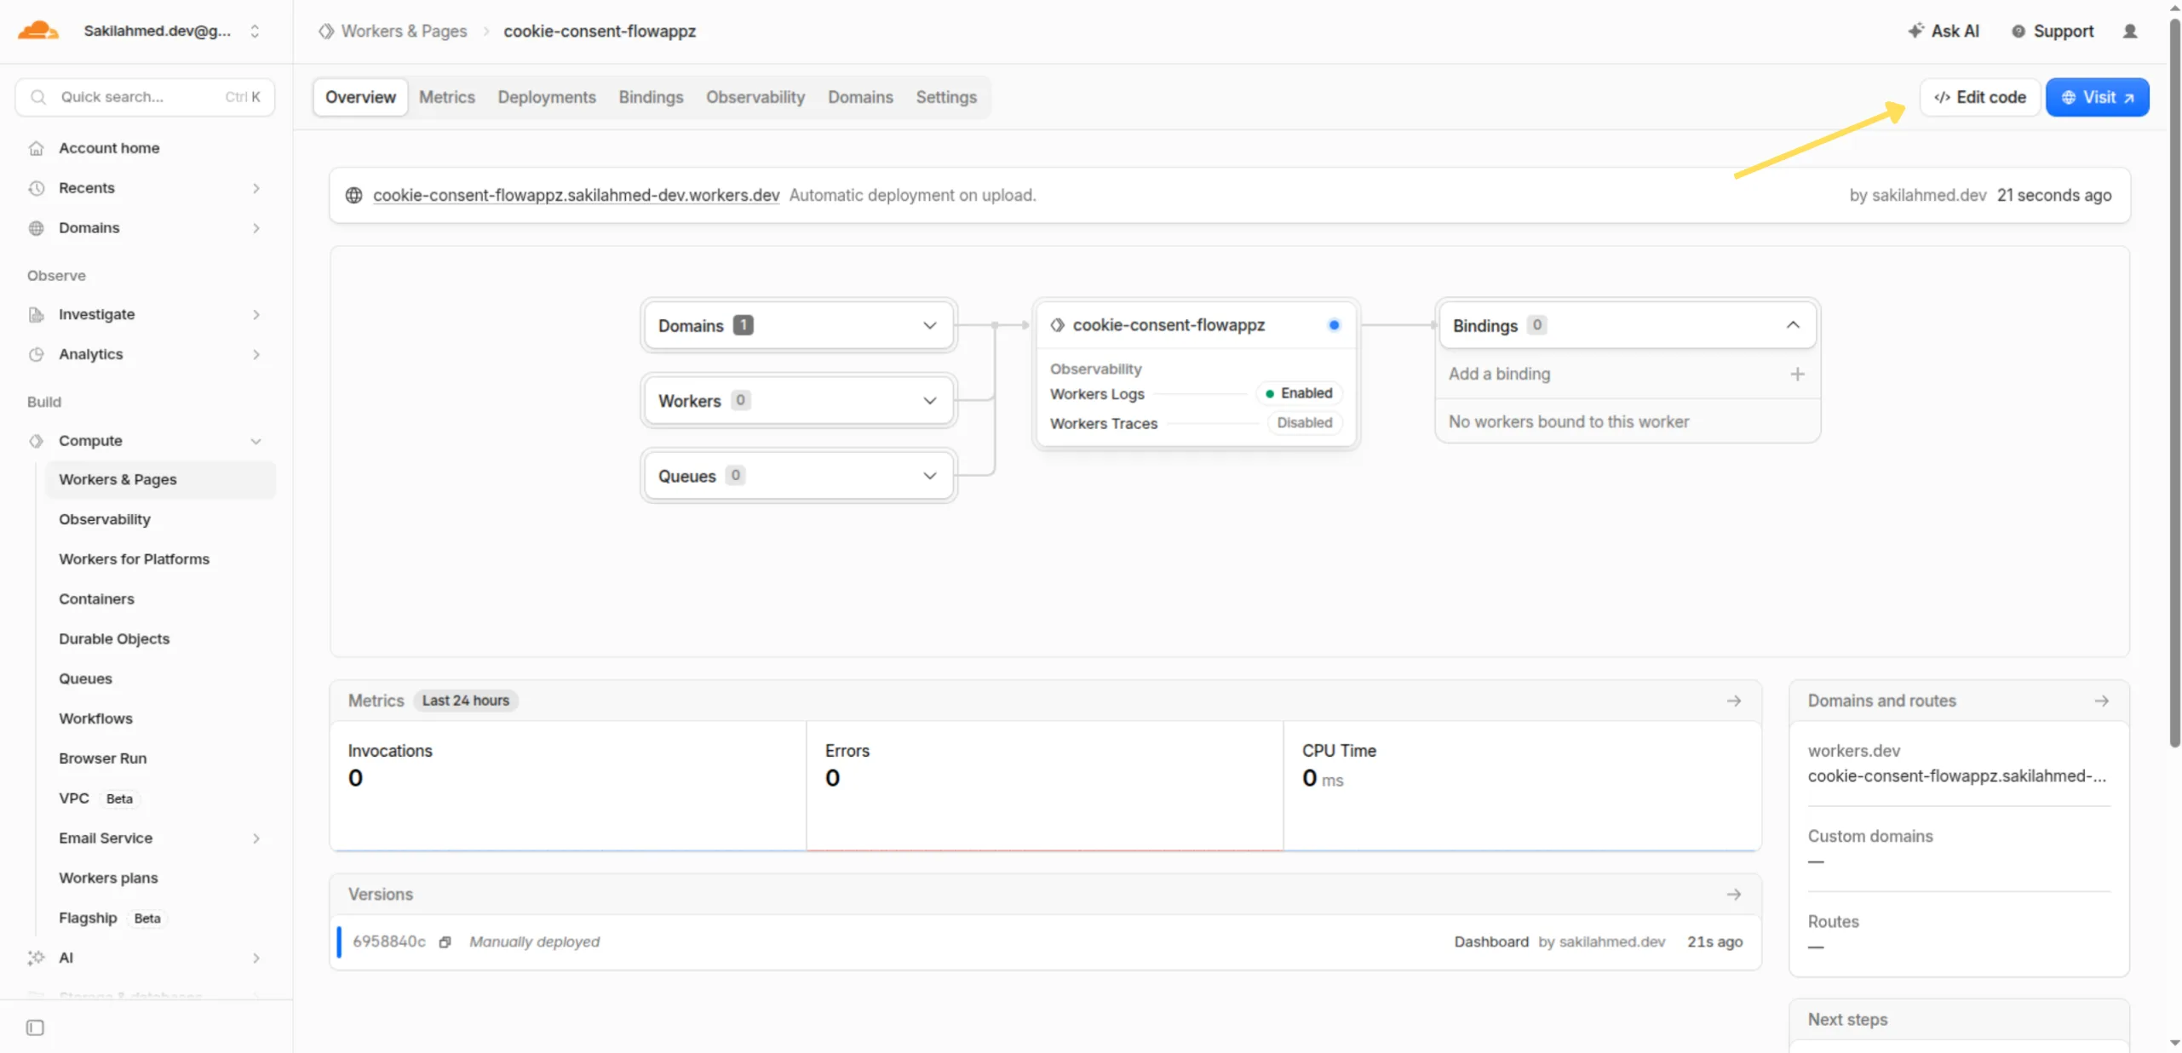This screenshot has width=2182, height=1053.
Task: Collapse the Compute section chevron
Action: 256,441
